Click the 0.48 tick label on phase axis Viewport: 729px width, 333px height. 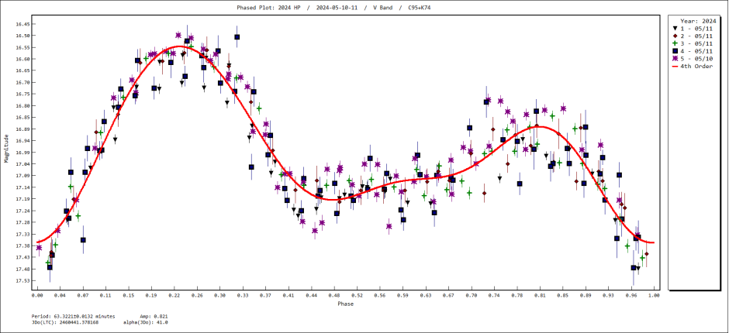pos(334,295)
